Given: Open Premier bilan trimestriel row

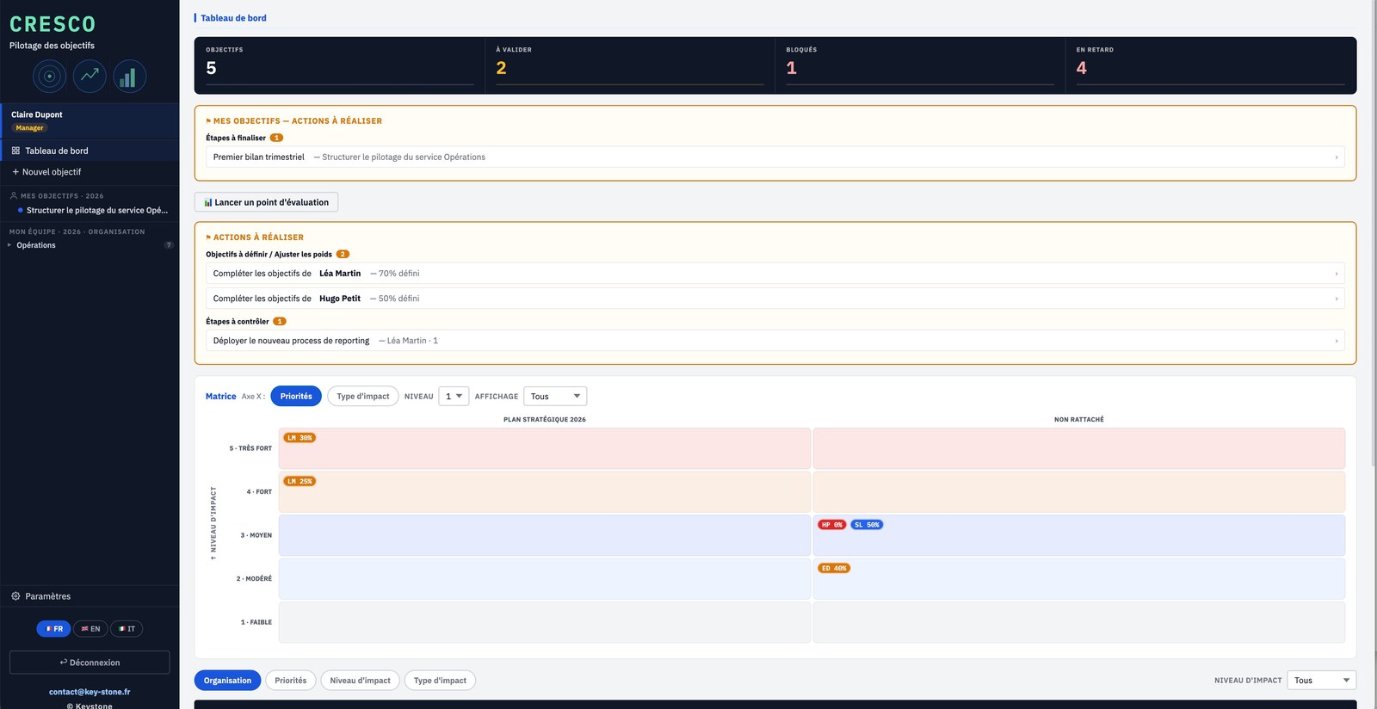Looking at the screenshot, I should (x=775, y=157).
